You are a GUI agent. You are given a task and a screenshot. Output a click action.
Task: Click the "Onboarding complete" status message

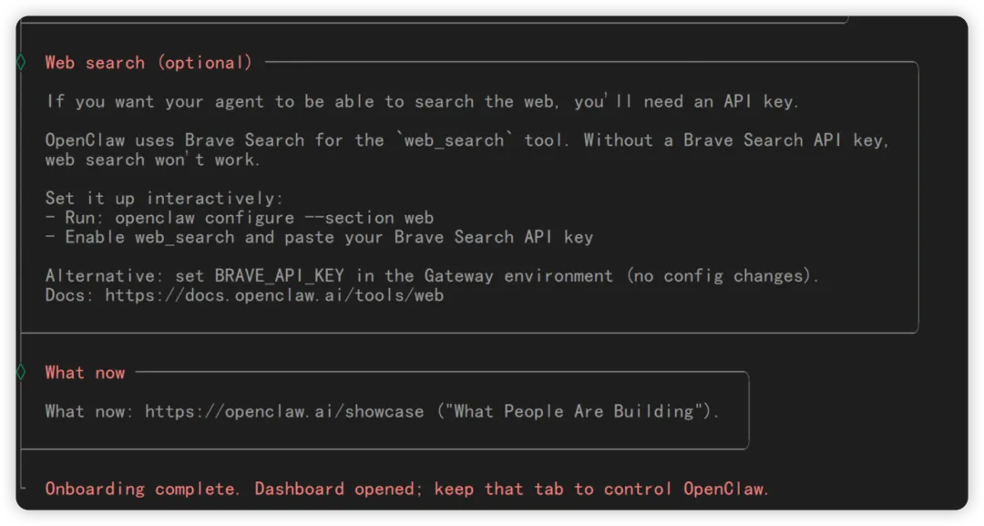142,489
